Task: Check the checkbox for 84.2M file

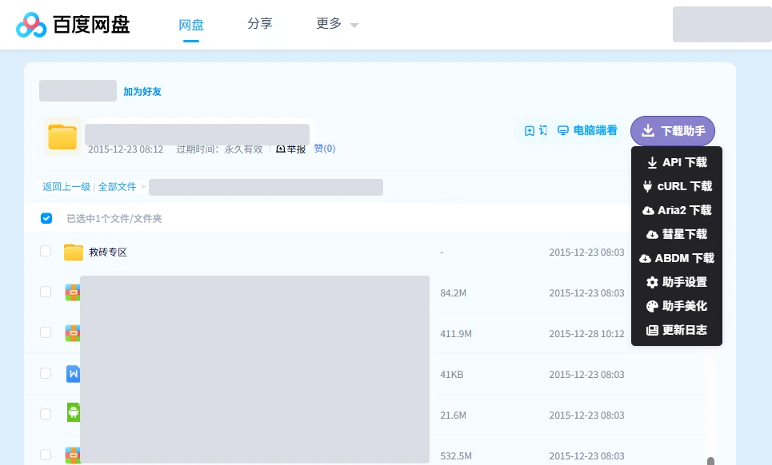Action: [x=46, y=292]
